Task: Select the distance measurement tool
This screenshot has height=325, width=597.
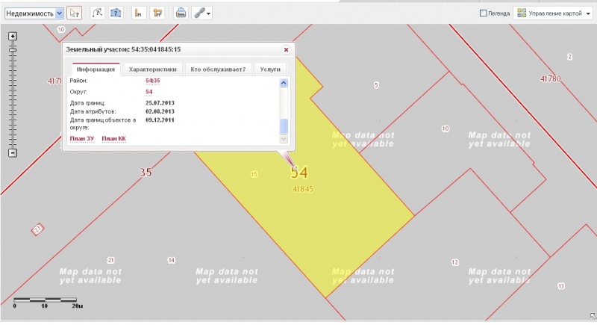Action: 138,13
